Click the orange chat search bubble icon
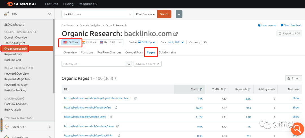305x138 pixels. [x=297, y=129]
